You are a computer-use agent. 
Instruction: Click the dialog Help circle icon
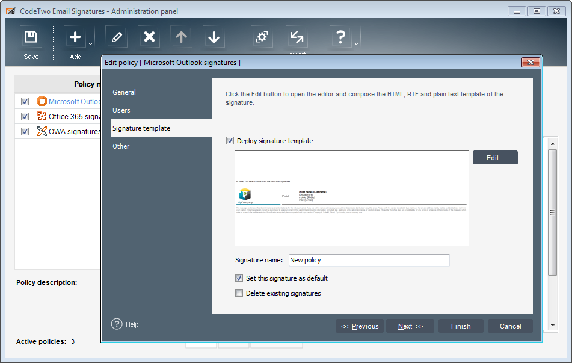(117, 324)
